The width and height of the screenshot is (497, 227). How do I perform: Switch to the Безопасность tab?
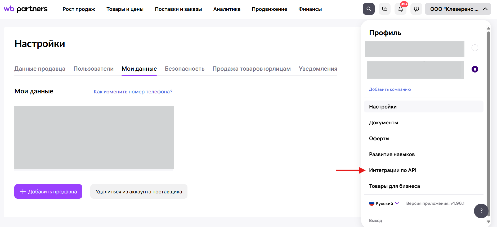pos(185,69)
